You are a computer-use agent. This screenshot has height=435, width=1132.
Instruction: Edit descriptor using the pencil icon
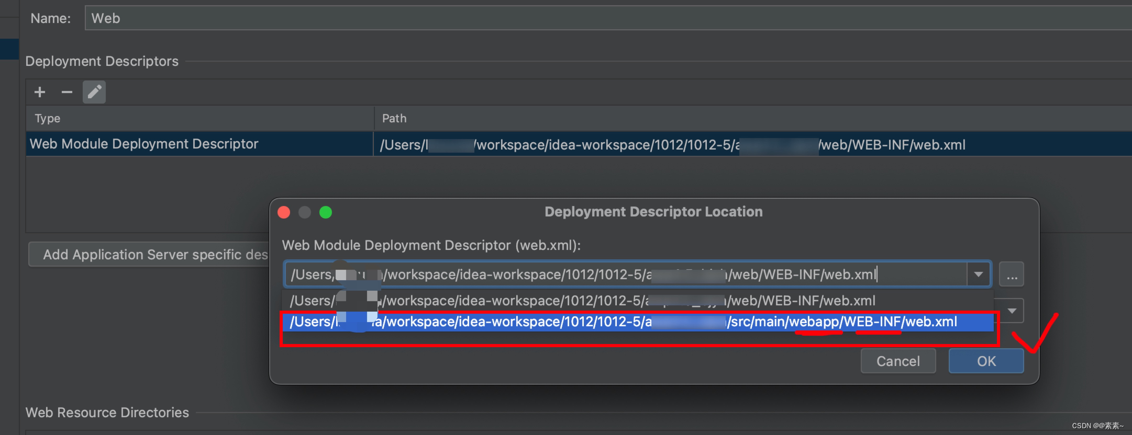94,92
